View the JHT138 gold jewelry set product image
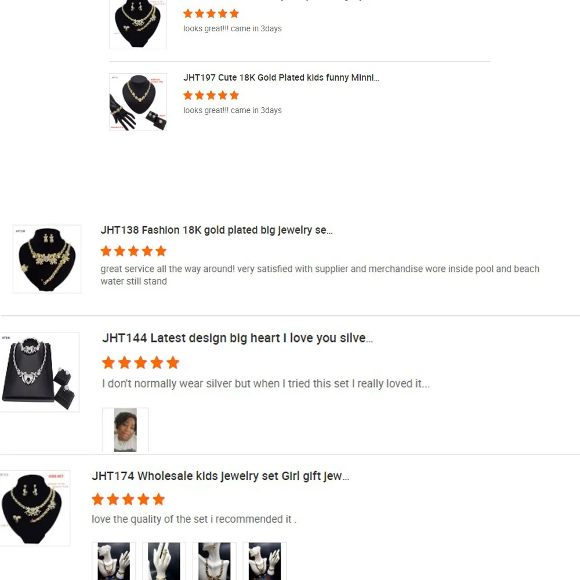The height and width of the screenshot is (580, 580). coord(47,259)
